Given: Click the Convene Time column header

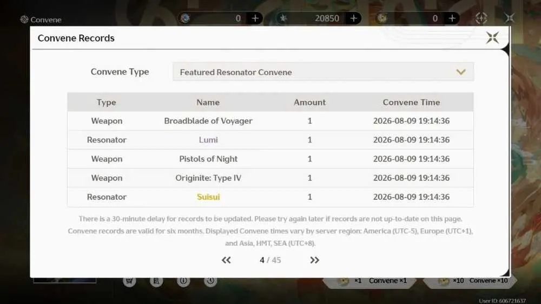Looking at the screenshot, I should (x=411, y=102).
